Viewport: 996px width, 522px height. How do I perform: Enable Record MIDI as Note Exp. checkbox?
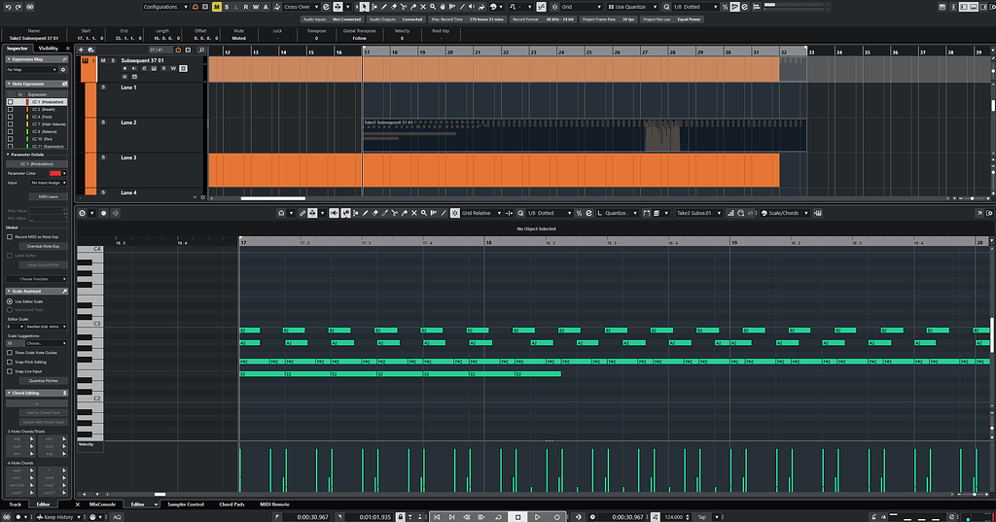pyautogui.click(x=10, y=237)
